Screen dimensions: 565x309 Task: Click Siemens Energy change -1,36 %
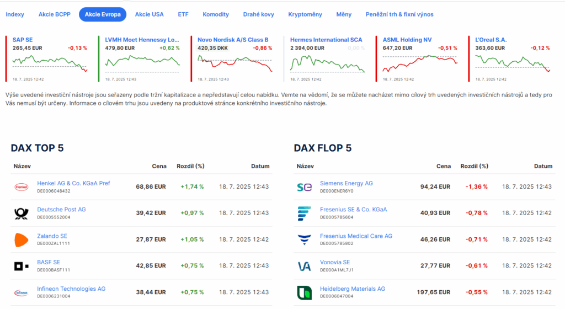pos(476,187)
